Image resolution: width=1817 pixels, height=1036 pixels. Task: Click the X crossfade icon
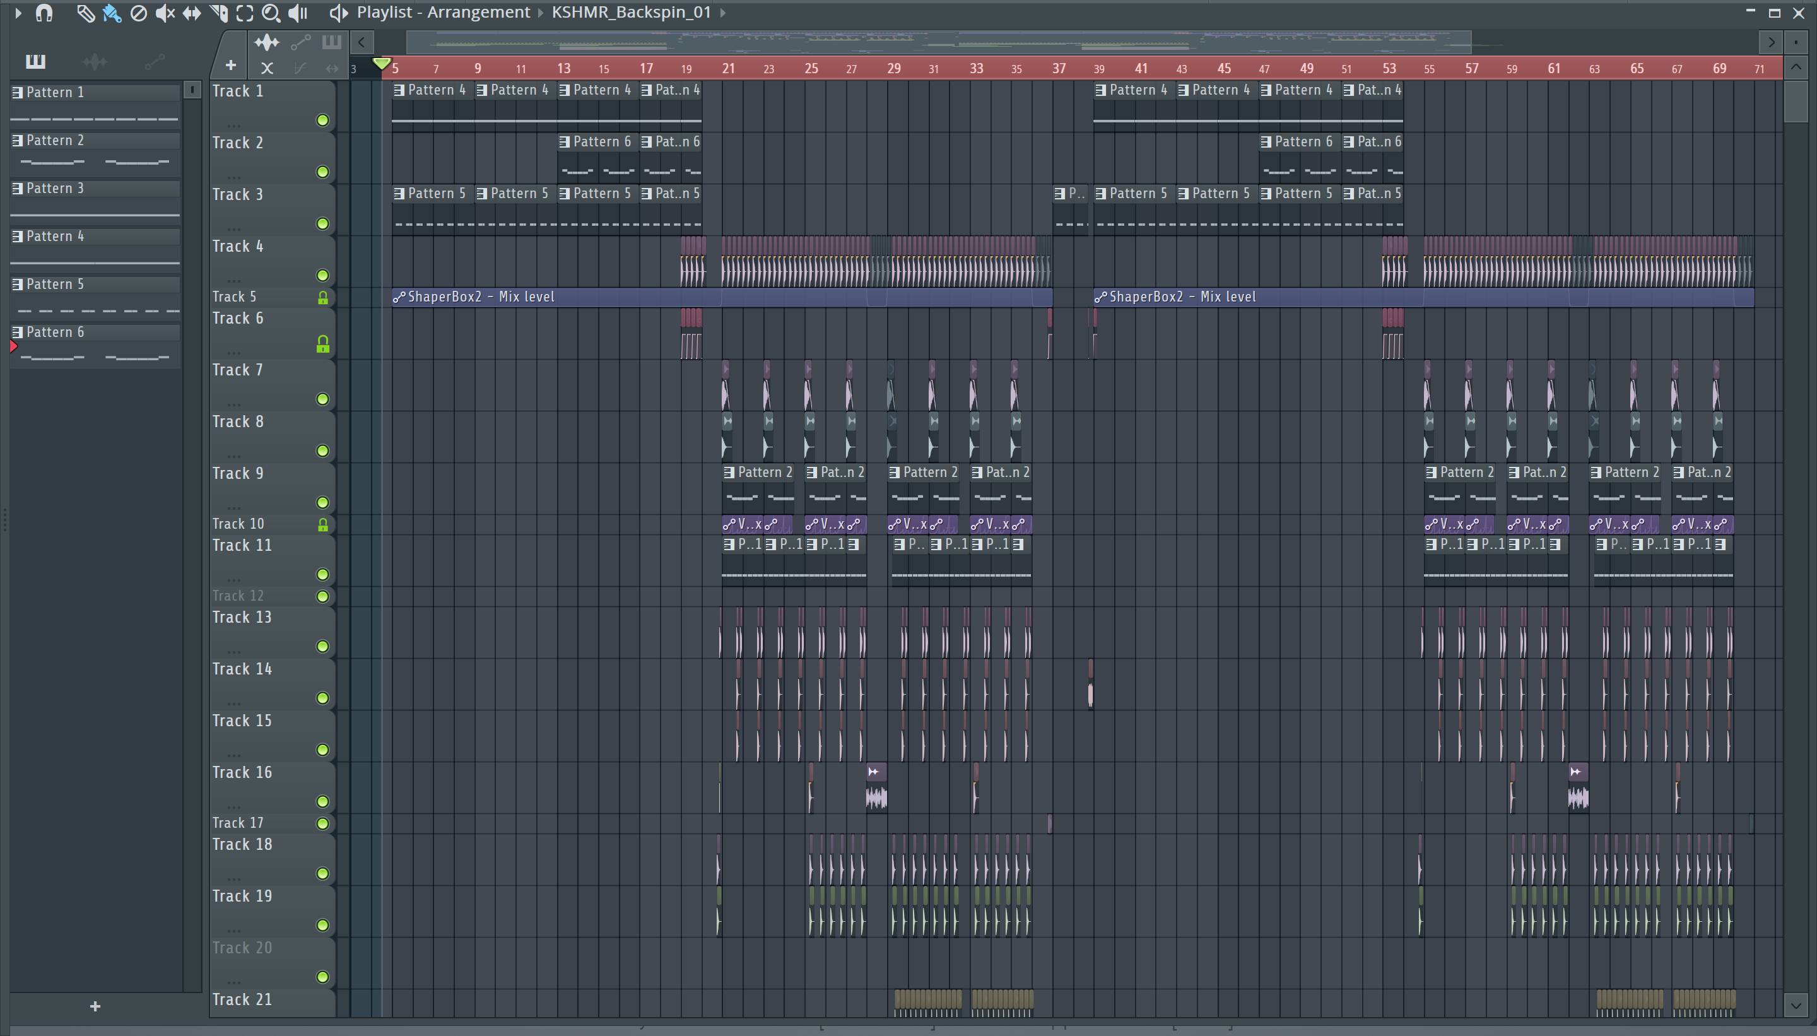[267, 68]
